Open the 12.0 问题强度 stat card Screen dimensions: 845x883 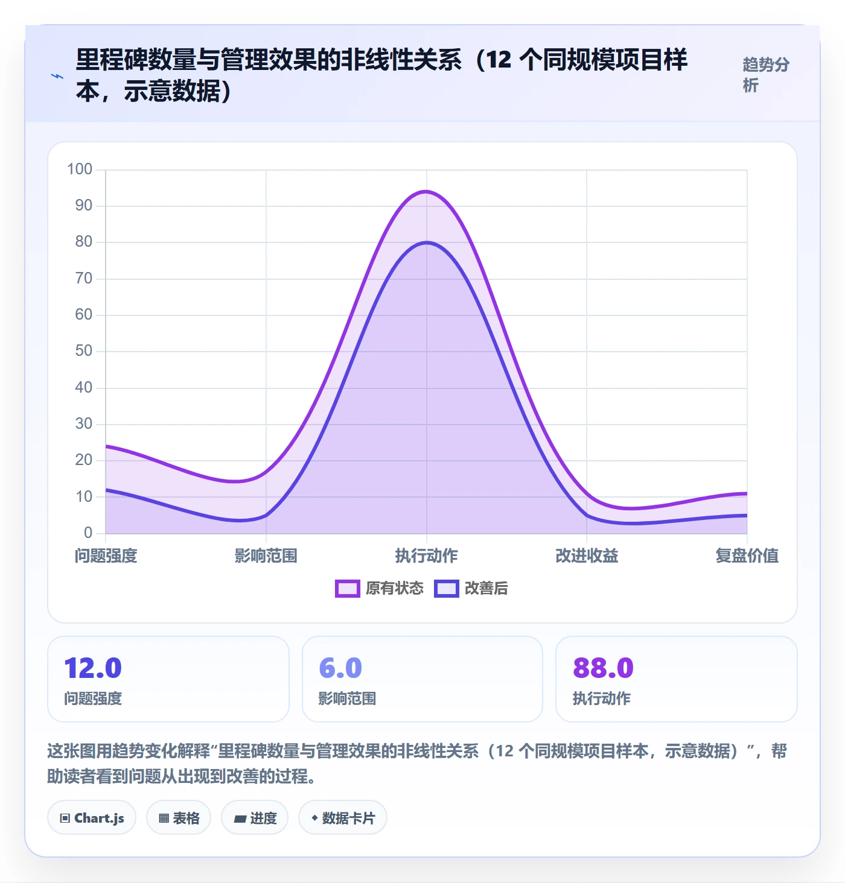coord(168,679)
